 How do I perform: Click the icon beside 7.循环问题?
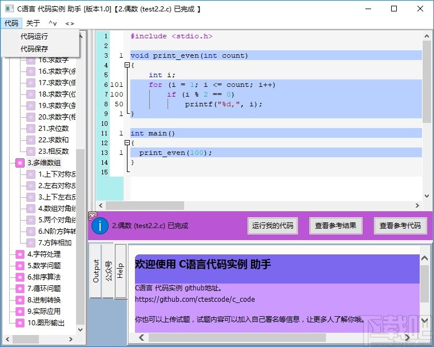click(x=20, y=288)
